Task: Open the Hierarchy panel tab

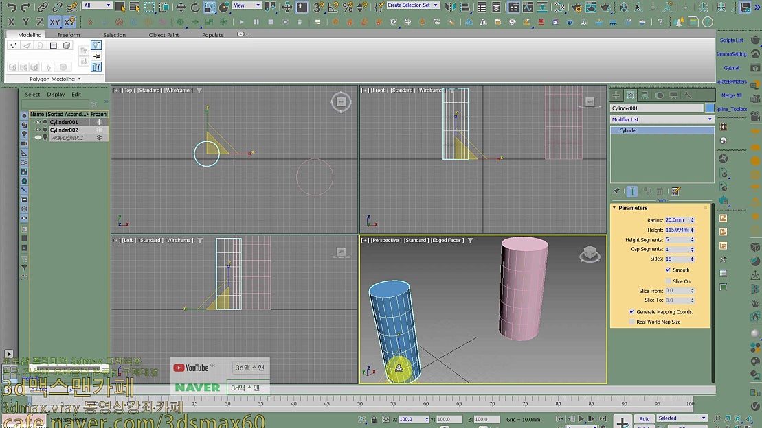Action: (x=645, y=94)
